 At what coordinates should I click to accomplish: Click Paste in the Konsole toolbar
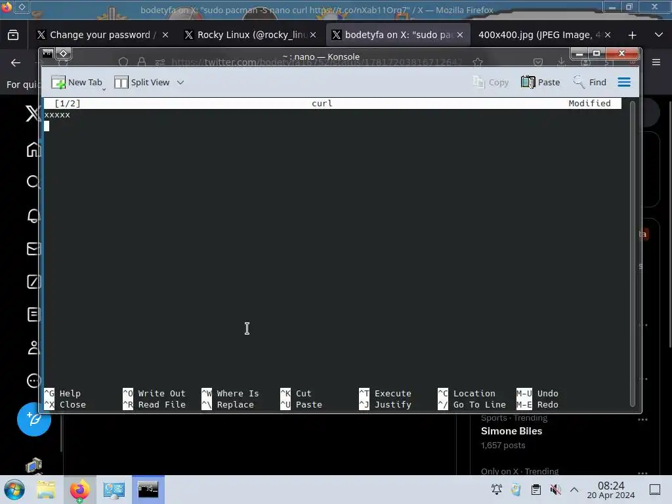point(541,82)
